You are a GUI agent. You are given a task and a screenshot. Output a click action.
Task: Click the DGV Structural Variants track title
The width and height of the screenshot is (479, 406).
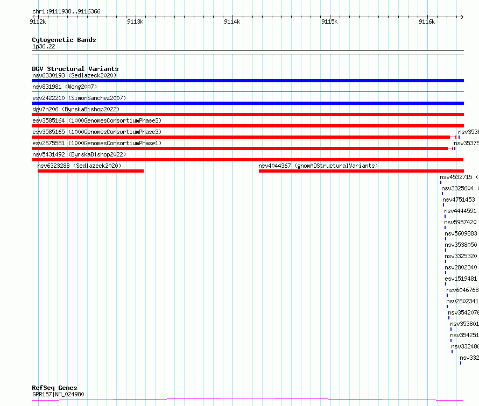[x=75, y=69]
